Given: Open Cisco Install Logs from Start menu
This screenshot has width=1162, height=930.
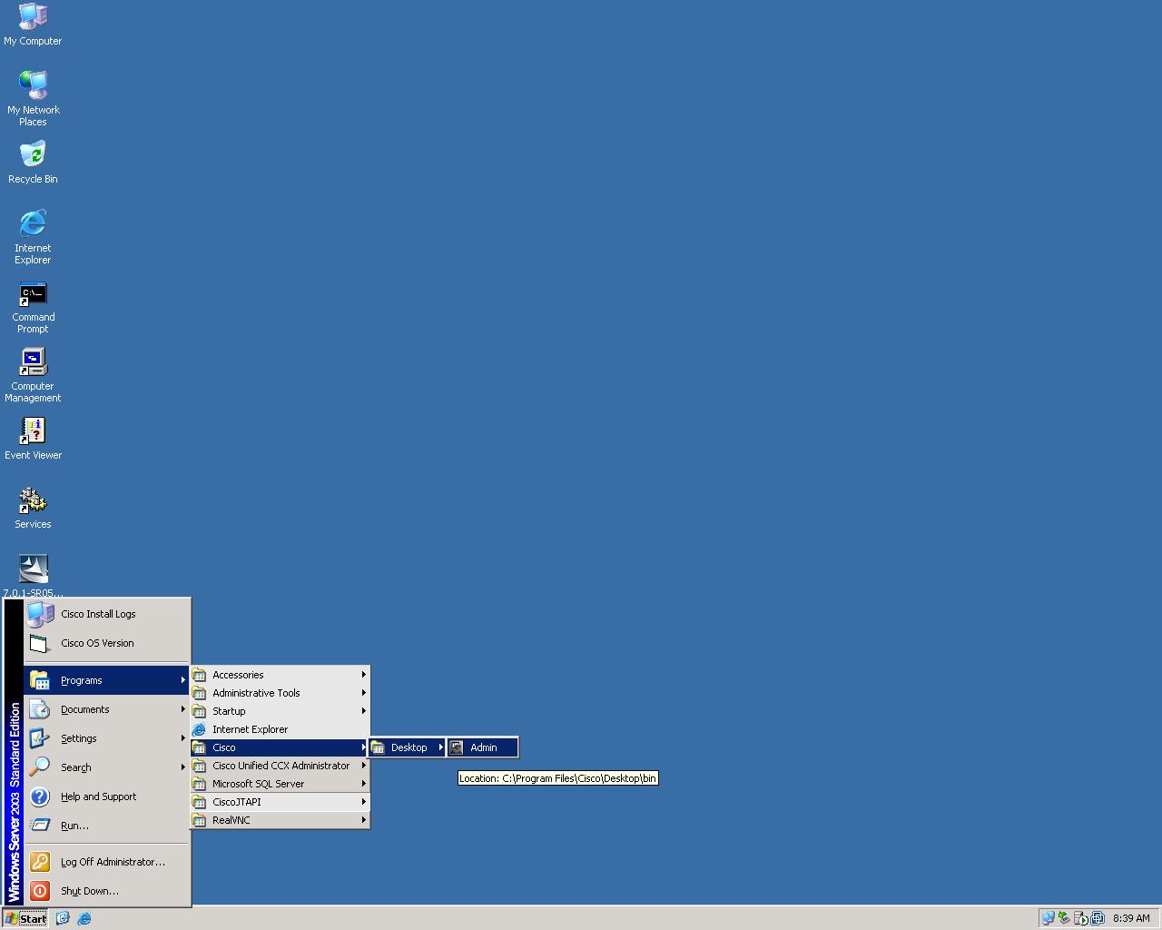Looking at the screenshot, I should (107, 614).
